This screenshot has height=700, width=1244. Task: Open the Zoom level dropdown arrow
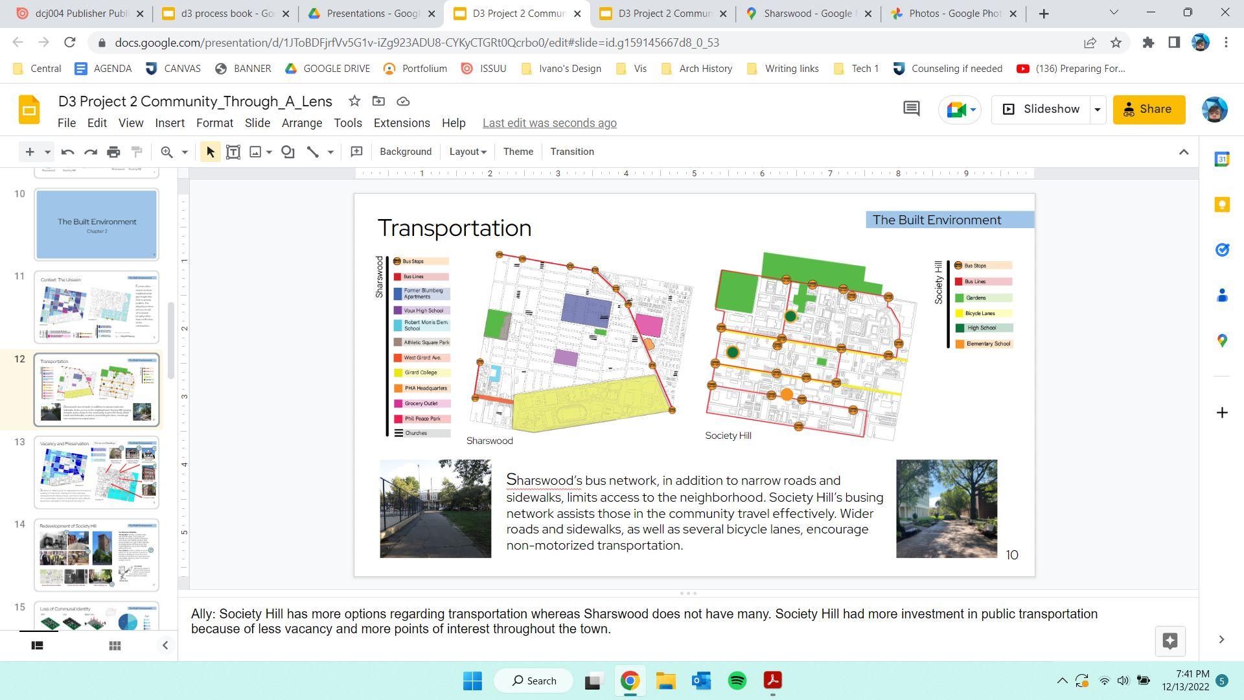185,152
